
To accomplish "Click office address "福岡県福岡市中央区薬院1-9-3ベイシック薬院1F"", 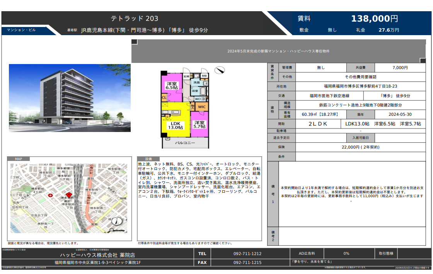I will click(x=97, y=262).
